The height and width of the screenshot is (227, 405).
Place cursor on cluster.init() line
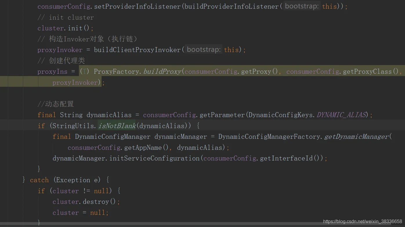pyautogui.click(x=66, y=28)
